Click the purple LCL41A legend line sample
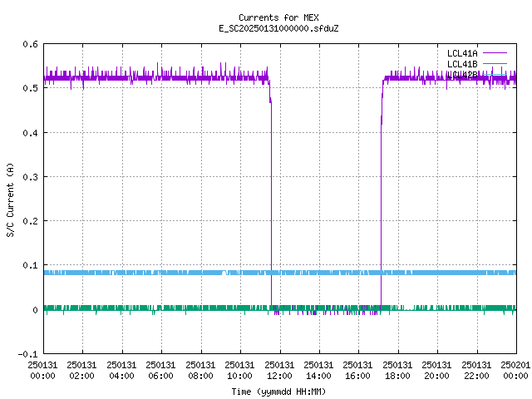This screenshot has height=399, width=532. 495,53
